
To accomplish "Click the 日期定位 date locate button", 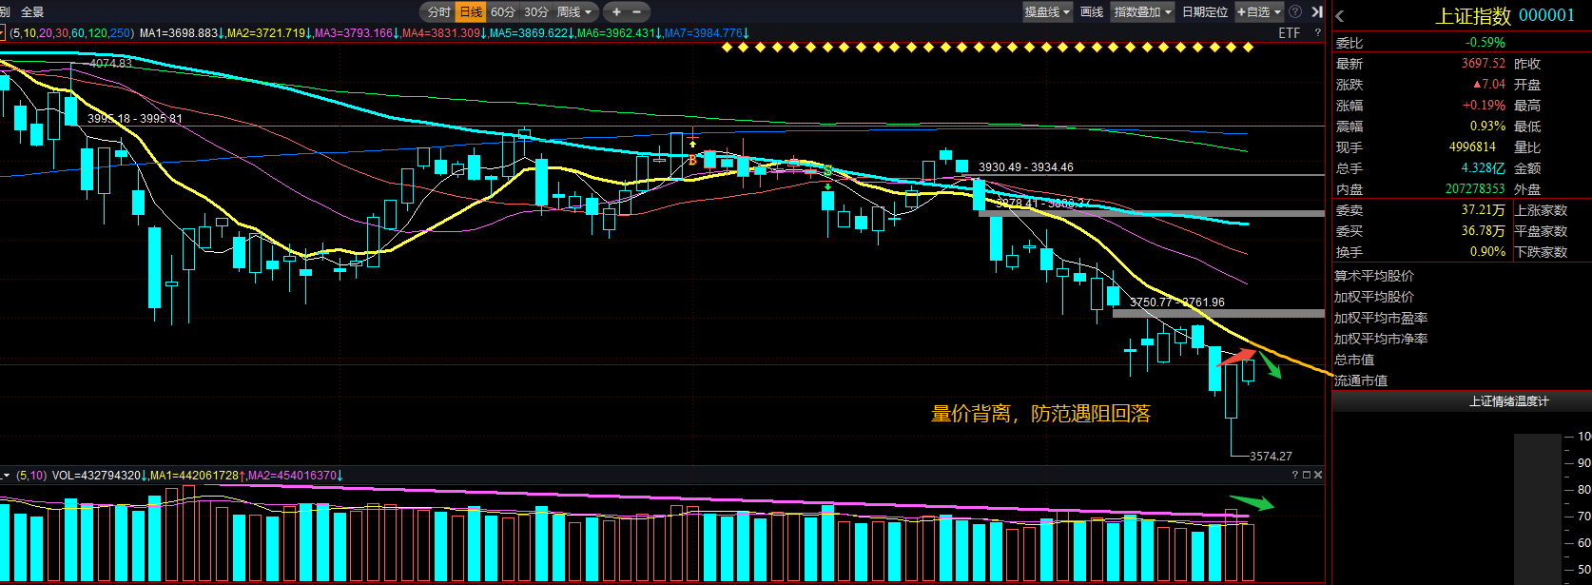I will [1205, 12].
